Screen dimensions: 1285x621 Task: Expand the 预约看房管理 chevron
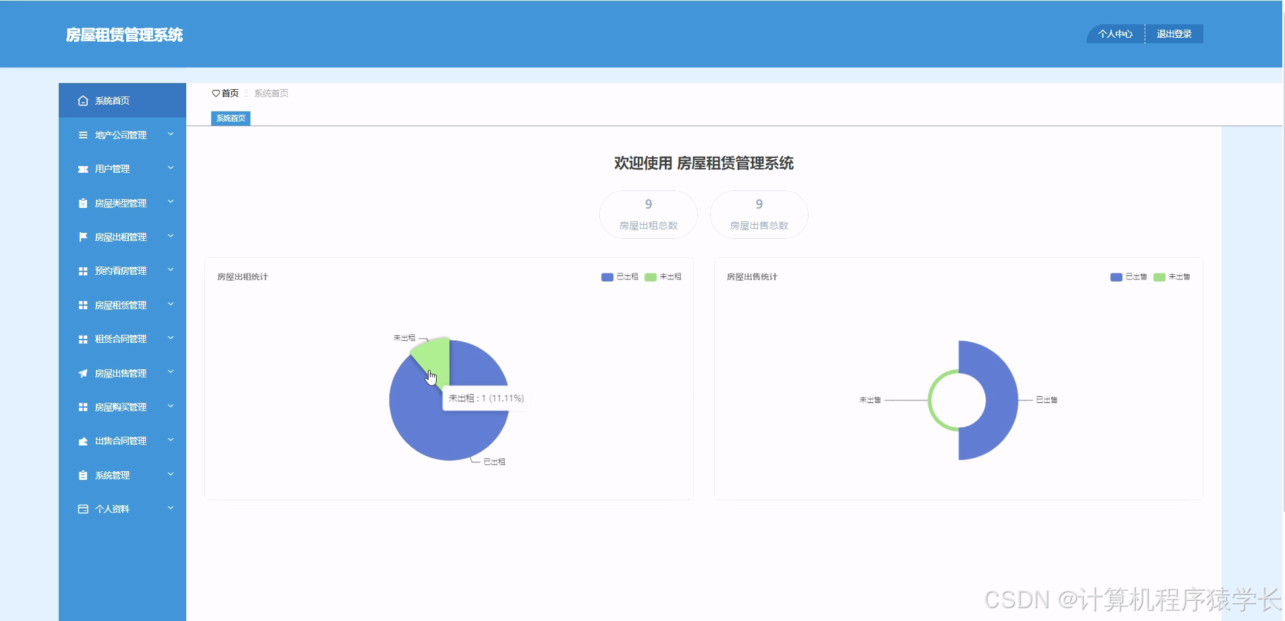point(171,270)
